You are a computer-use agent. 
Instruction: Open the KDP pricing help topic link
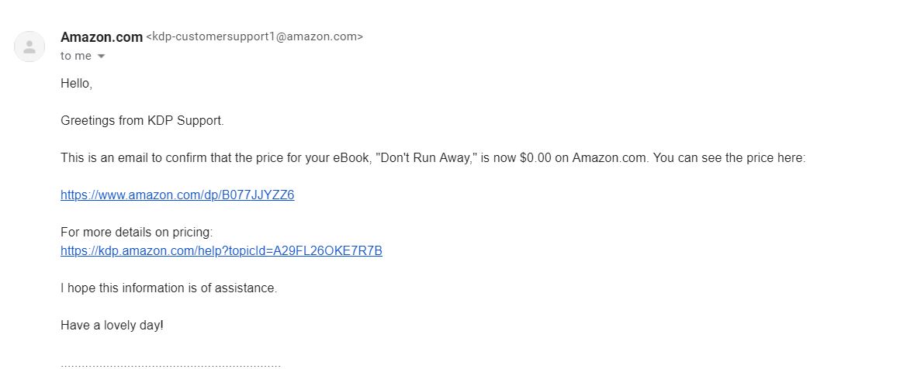[x=221, y=251]
